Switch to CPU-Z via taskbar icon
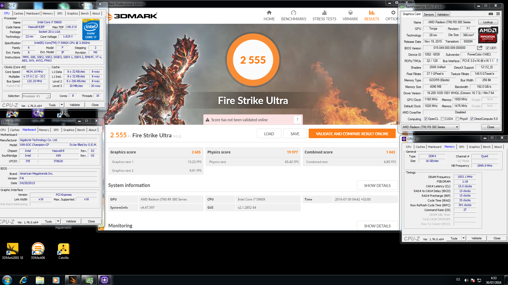The height and width of the screenshot is (285, 508). pyautogui.click(x=105, y=280)
